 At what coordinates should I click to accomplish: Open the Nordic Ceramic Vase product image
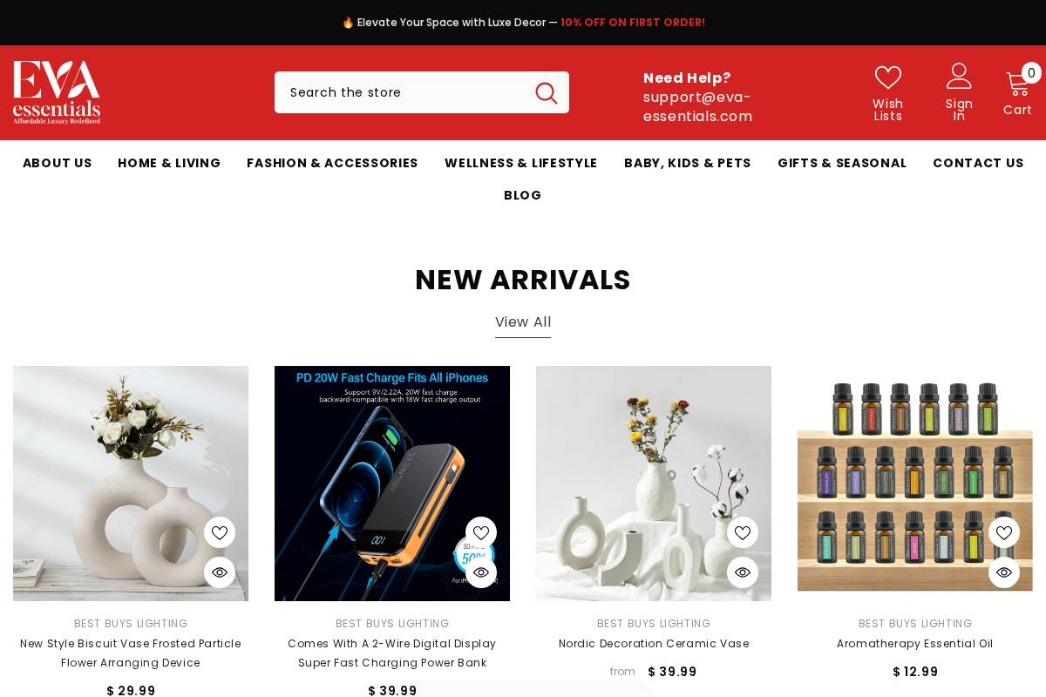point(654,484)
